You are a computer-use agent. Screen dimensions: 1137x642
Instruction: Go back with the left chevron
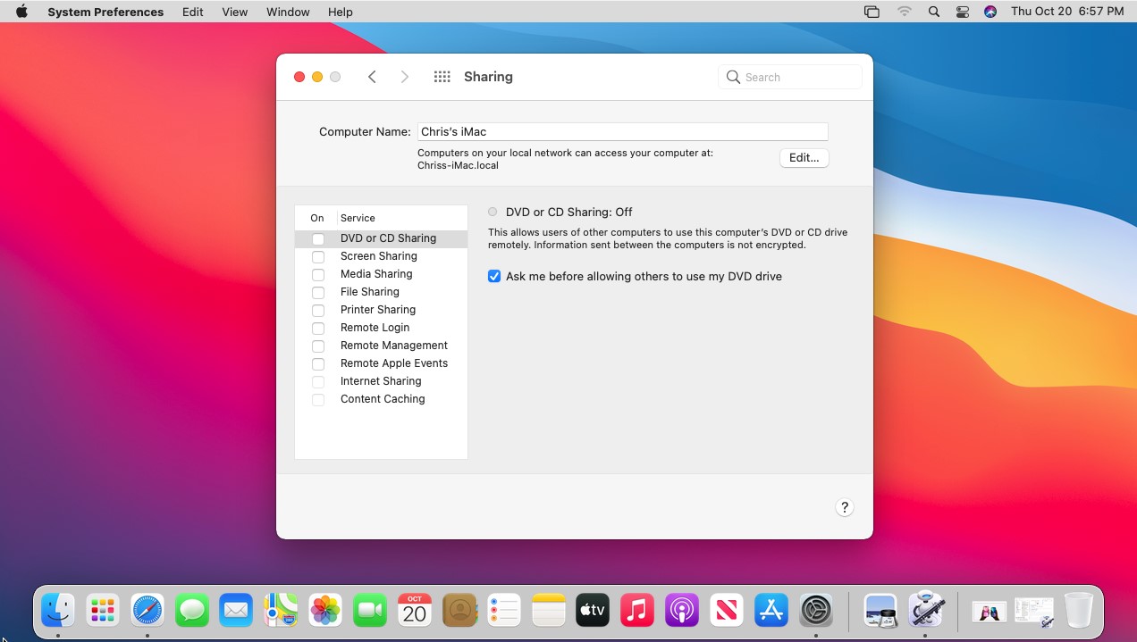point(372,77)
